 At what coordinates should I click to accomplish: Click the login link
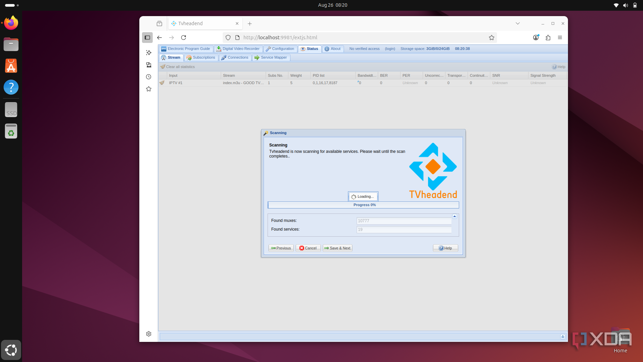click(390, 49)
